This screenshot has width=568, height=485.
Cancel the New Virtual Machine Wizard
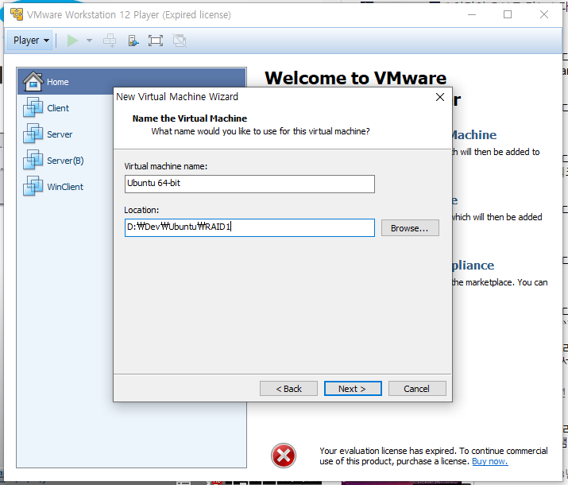pyautogui.click(x=417, y=389)
